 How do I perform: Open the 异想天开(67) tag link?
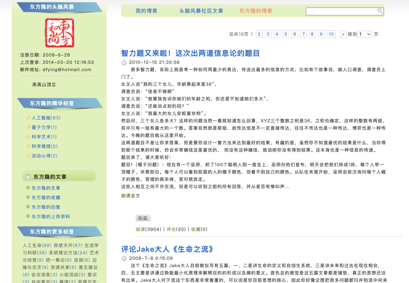click(x=68, y=245)
